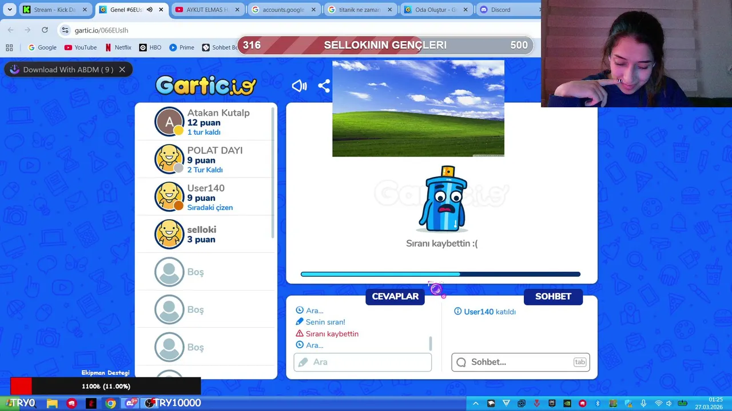
Task: Click the answers list scrollbar
Action: (x=431, y=344)
